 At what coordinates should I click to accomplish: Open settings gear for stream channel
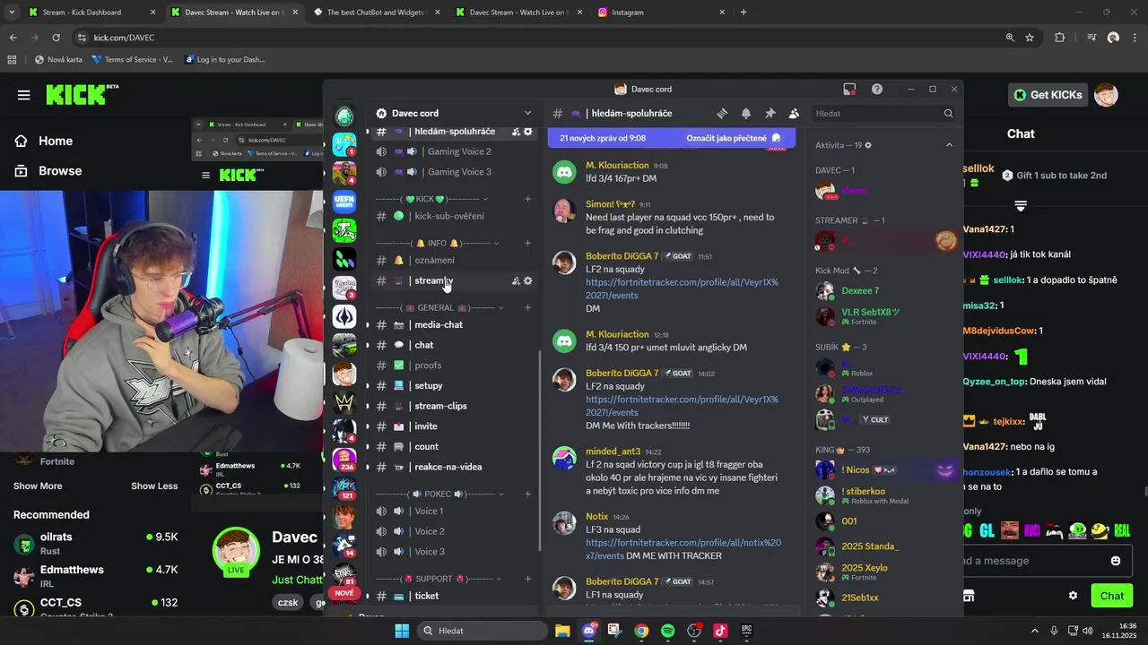coord(528,280)
